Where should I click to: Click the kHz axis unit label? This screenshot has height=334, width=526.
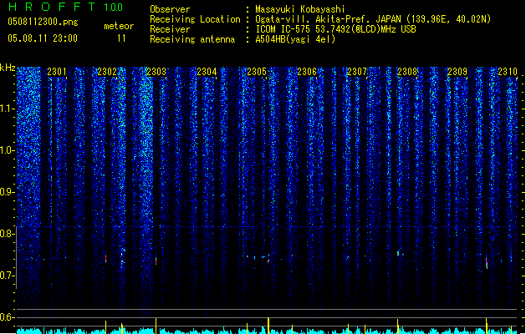(x=8, y=68)
